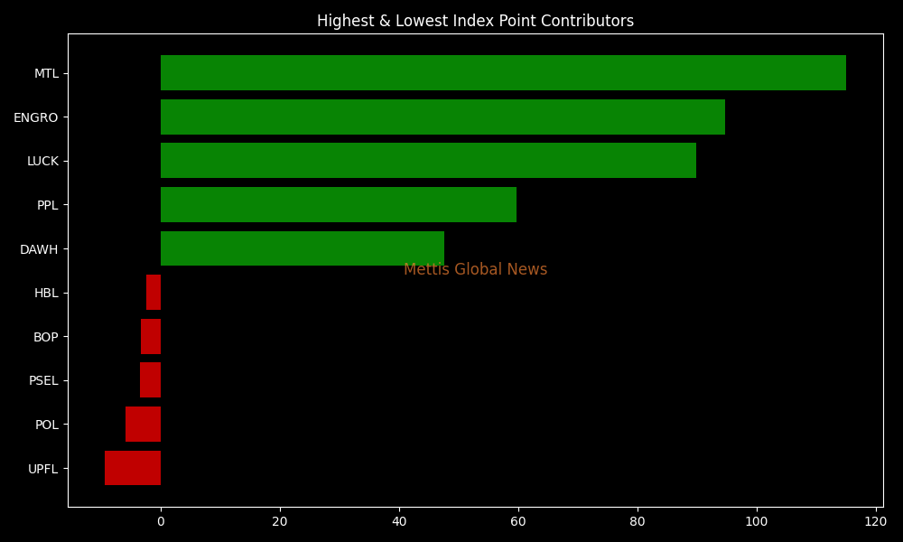903x542 pixels.
Task: Click the red HBL bar
Action: point(154,293)
